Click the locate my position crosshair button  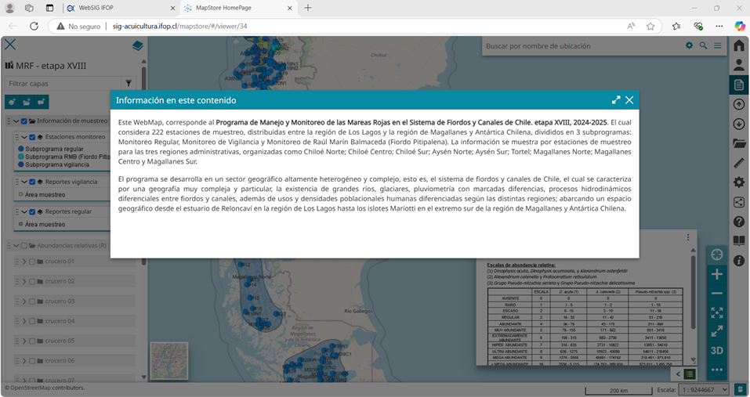point(716,254)
